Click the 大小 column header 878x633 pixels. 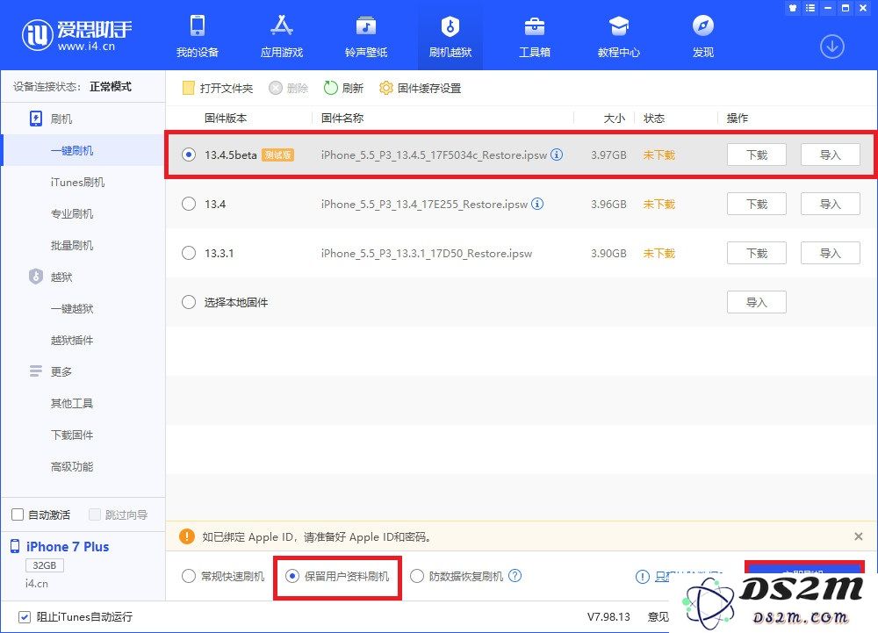click(x=615, y=119)
